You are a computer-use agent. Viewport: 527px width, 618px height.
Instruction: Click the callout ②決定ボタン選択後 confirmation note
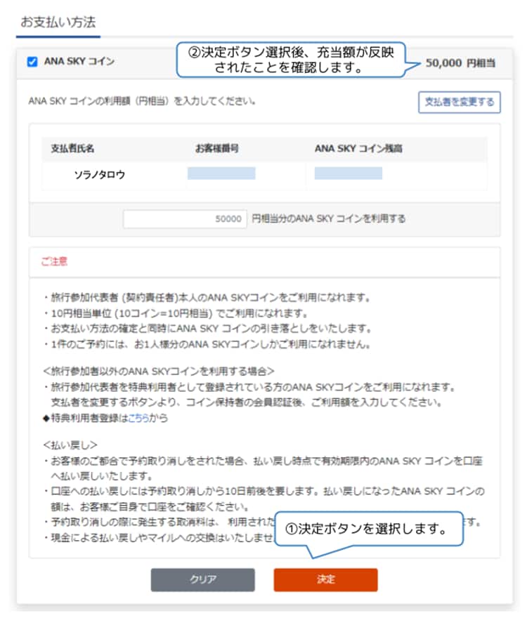(290, 60)
